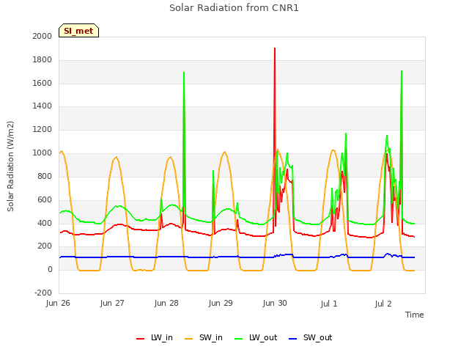Click the green LW_out spike peak on Jun 28
The image size is (469, 352).
point(184,73)
